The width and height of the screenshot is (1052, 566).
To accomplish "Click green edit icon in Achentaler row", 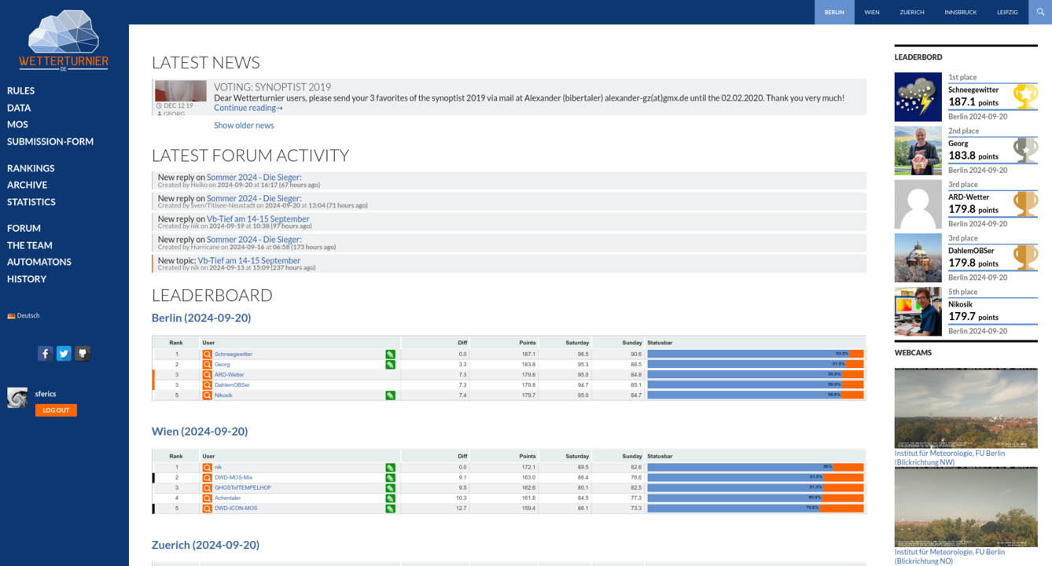I will pos(390,498).
